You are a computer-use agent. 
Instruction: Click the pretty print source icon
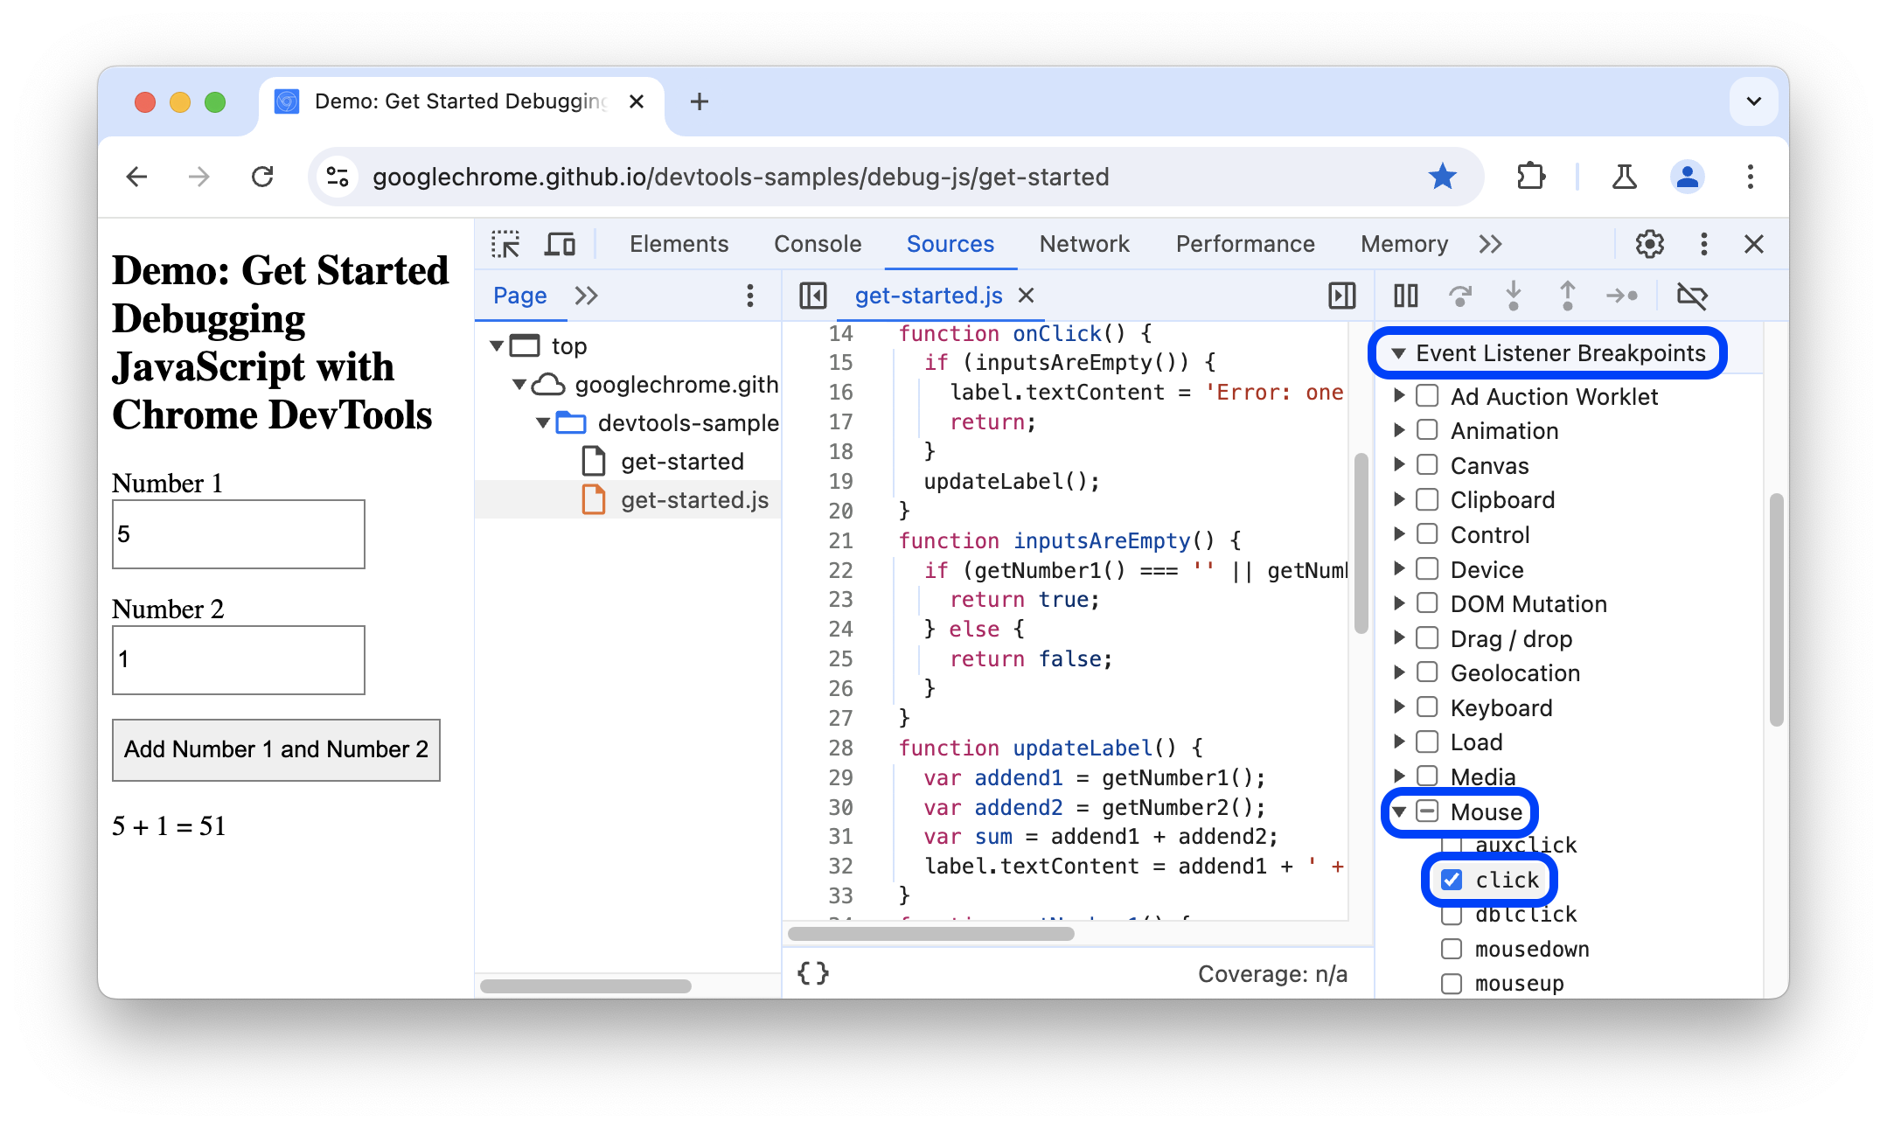pyautogui.click(x=812, y=971)
